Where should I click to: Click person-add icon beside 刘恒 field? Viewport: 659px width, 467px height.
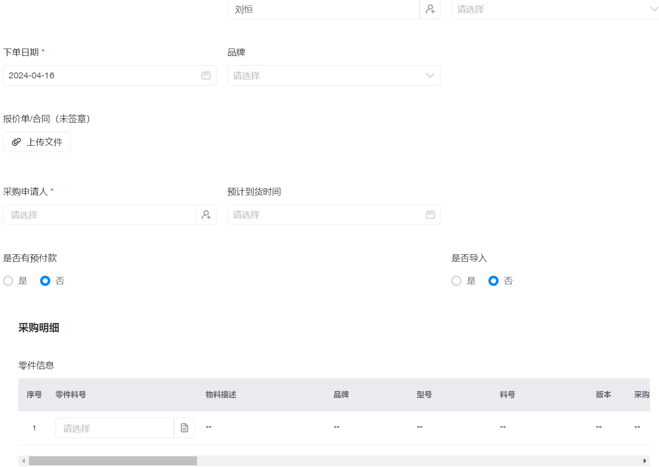[430, 9]
